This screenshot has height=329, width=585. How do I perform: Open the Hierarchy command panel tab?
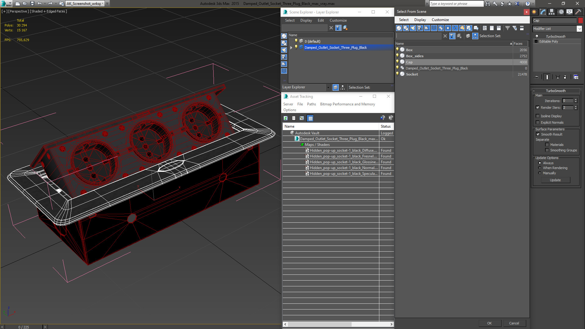tap(552, 12)
